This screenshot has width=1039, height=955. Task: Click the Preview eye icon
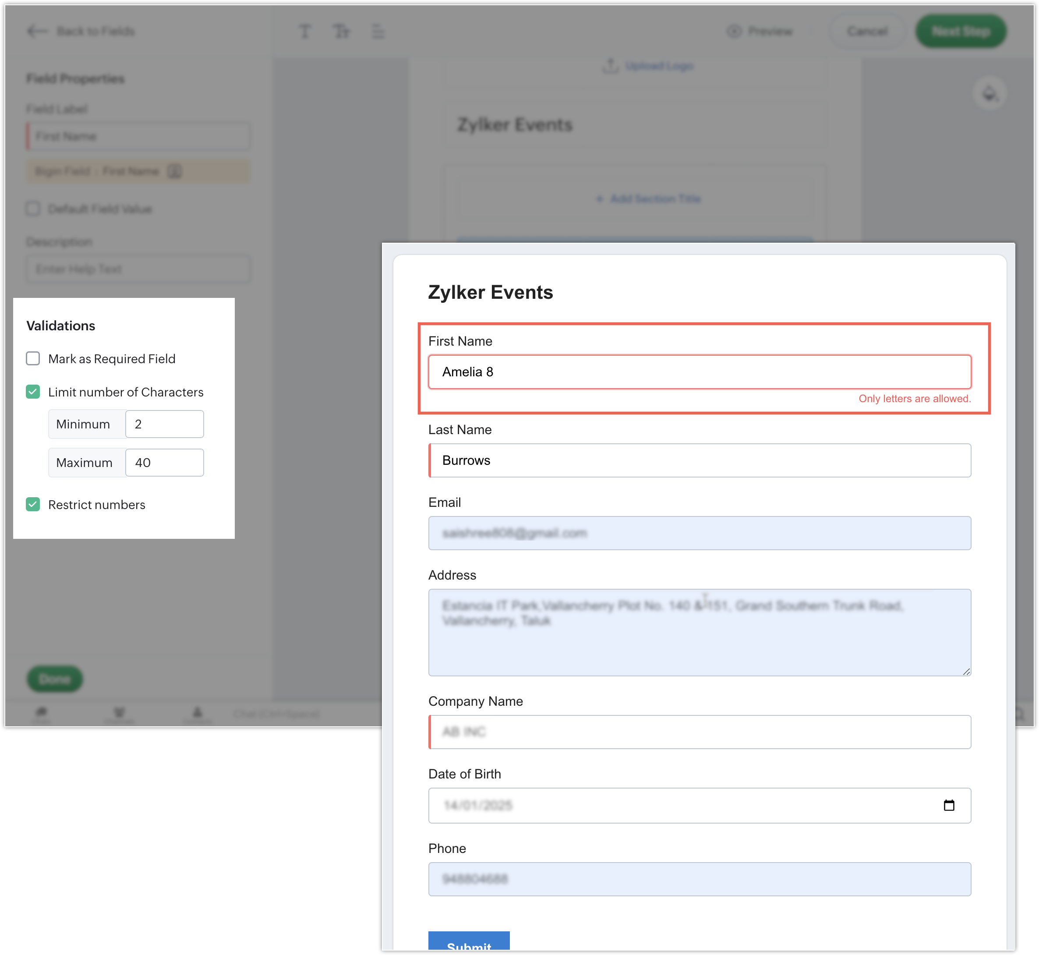[x=734, y=32]
